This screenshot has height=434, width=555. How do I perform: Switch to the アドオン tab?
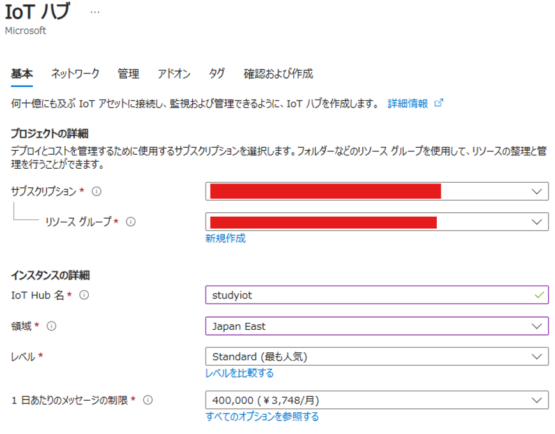[174, 74]
